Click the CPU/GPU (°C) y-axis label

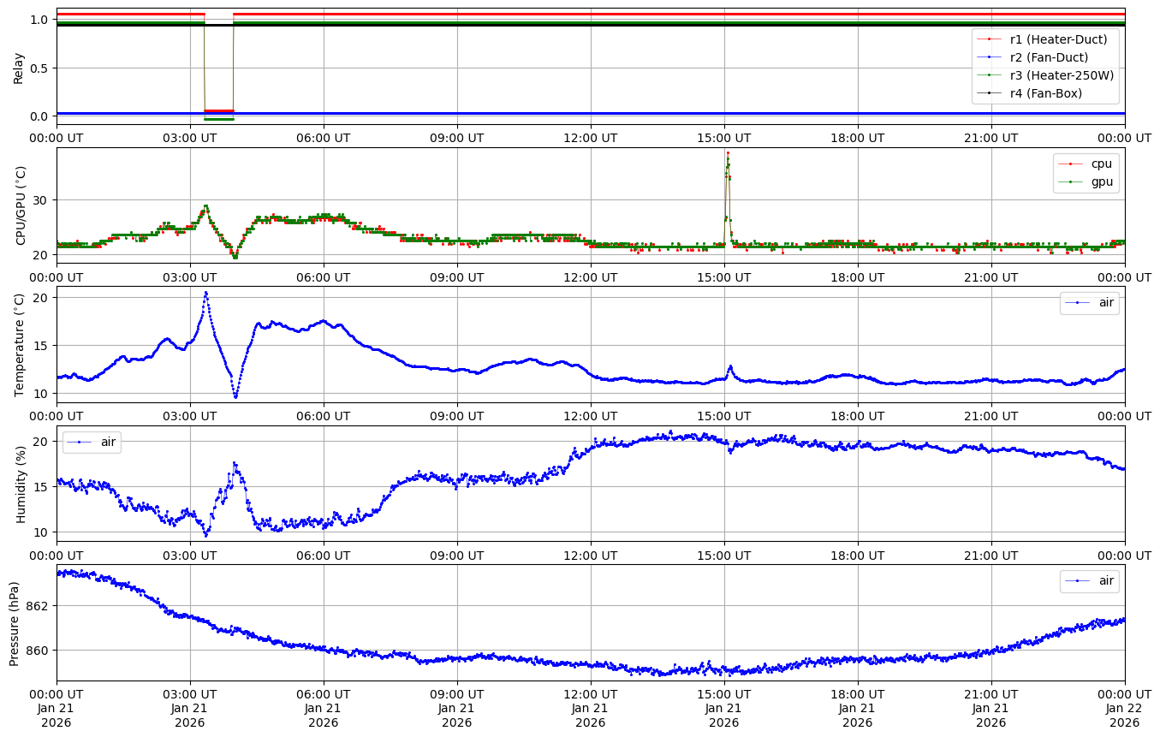(21, 205)
